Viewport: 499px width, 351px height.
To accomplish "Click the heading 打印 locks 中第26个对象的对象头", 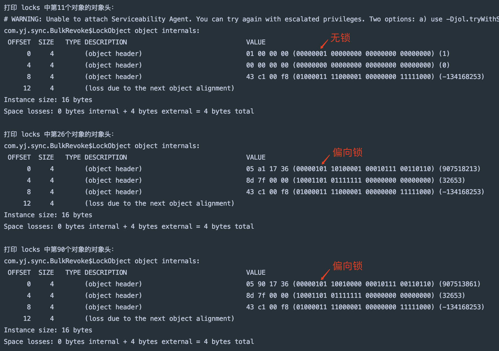I will click(59, 134).
